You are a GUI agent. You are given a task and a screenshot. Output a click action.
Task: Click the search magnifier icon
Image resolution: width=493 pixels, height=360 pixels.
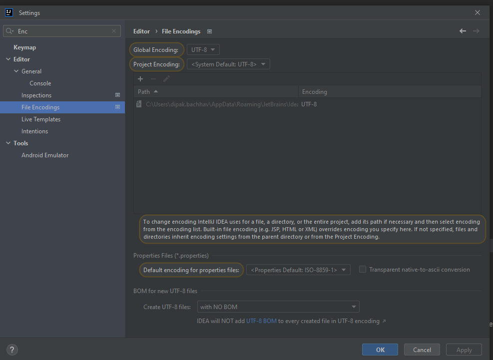pos(9,31)
